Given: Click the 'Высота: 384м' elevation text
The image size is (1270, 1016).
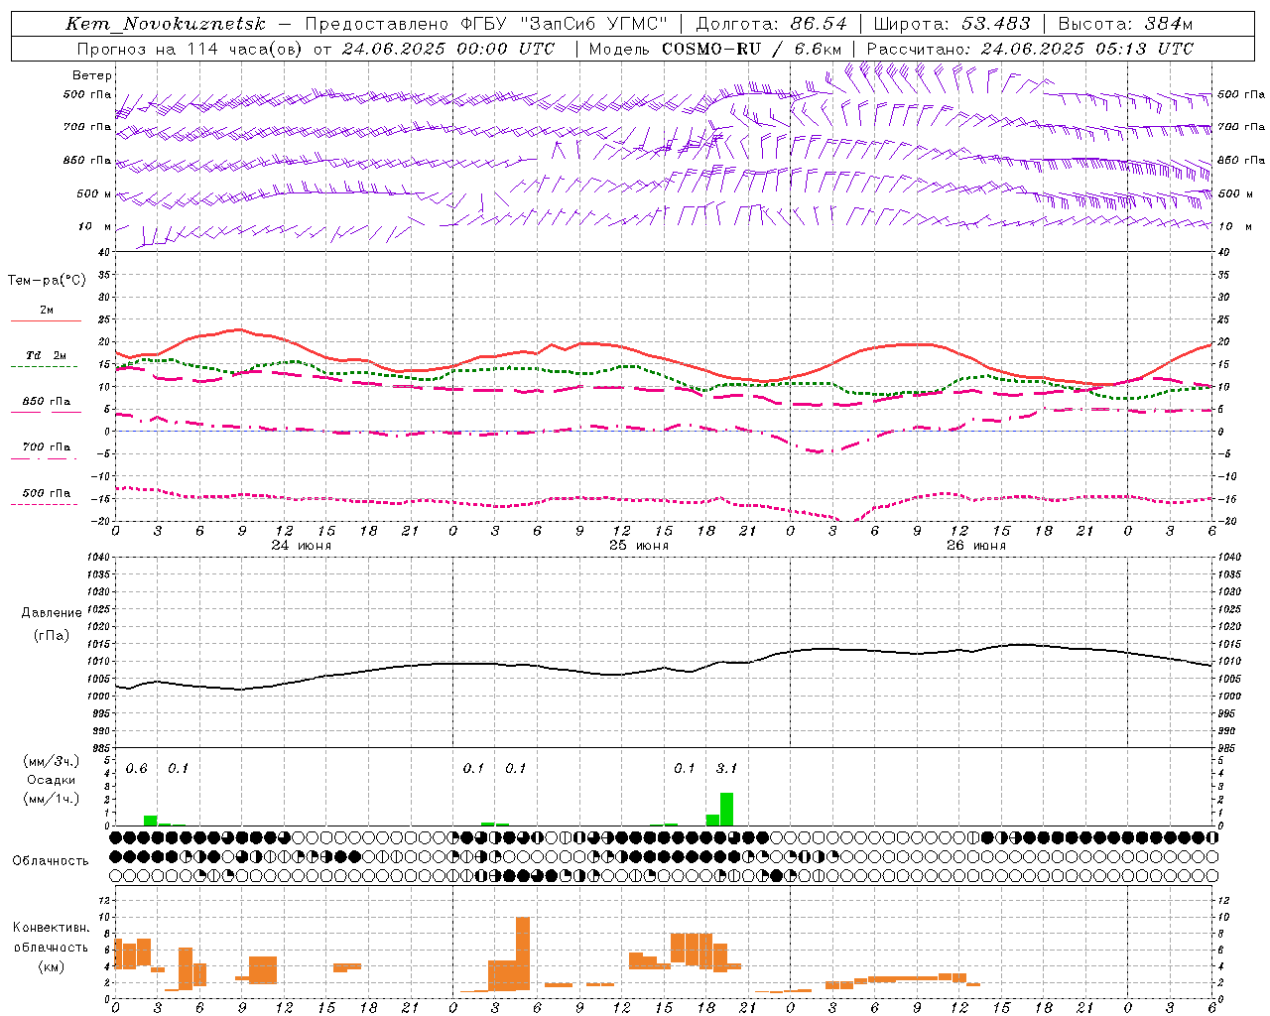Looking at the screenshot, I should (x=1124, y=24).
